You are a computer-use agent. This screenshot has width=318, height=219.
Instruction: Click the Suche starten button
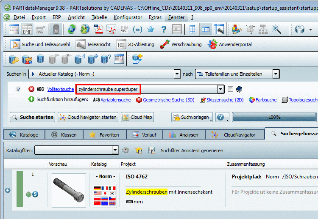click(x=33, y=117)
